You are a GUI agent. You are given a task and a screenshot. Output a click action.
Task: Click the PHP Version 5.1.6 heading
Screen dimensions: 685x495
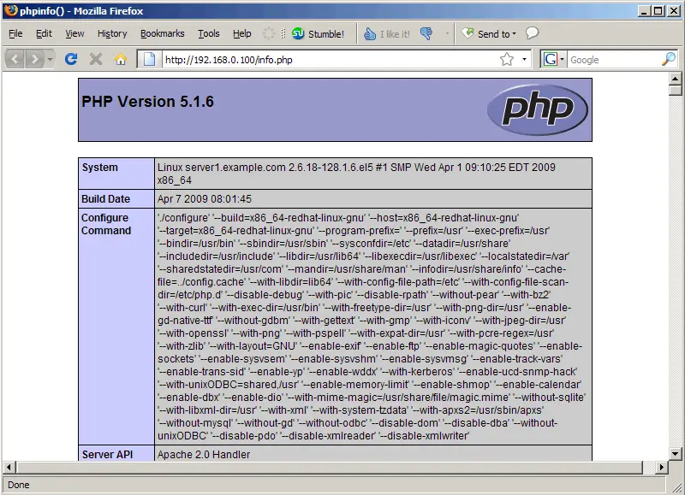[147, 102]
